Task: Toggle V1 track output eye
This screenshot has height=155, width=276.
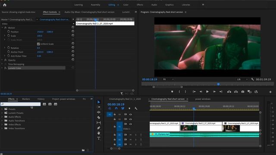Action: pyautogui.click(x=130, y=124)
